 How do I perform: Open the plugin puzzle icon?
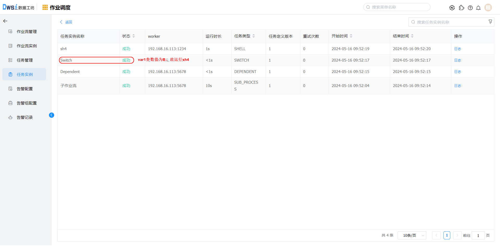[x=461, y=8]
